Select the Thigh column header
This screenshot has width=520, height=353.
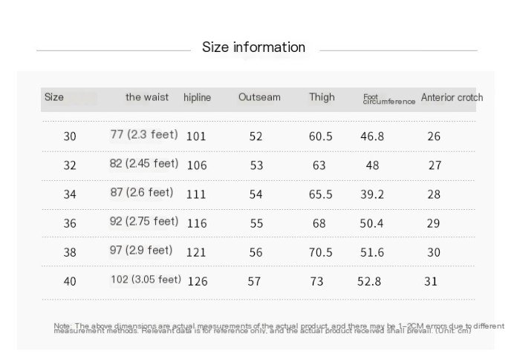[322, 97]
